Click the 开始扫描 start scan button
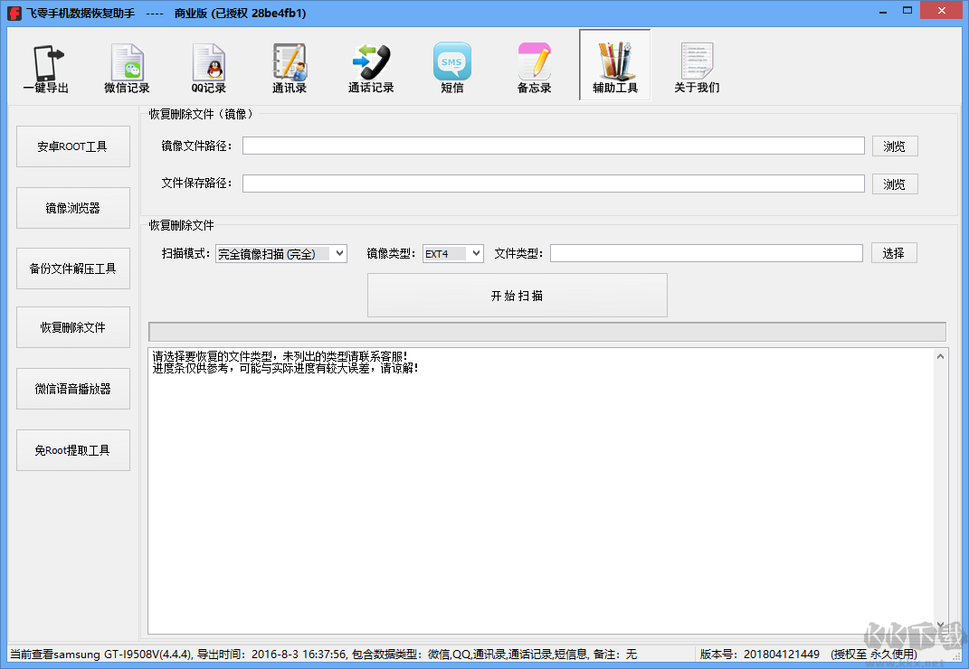Image resolution: width=969 pixels, height=669 pixels. (517, 294)
